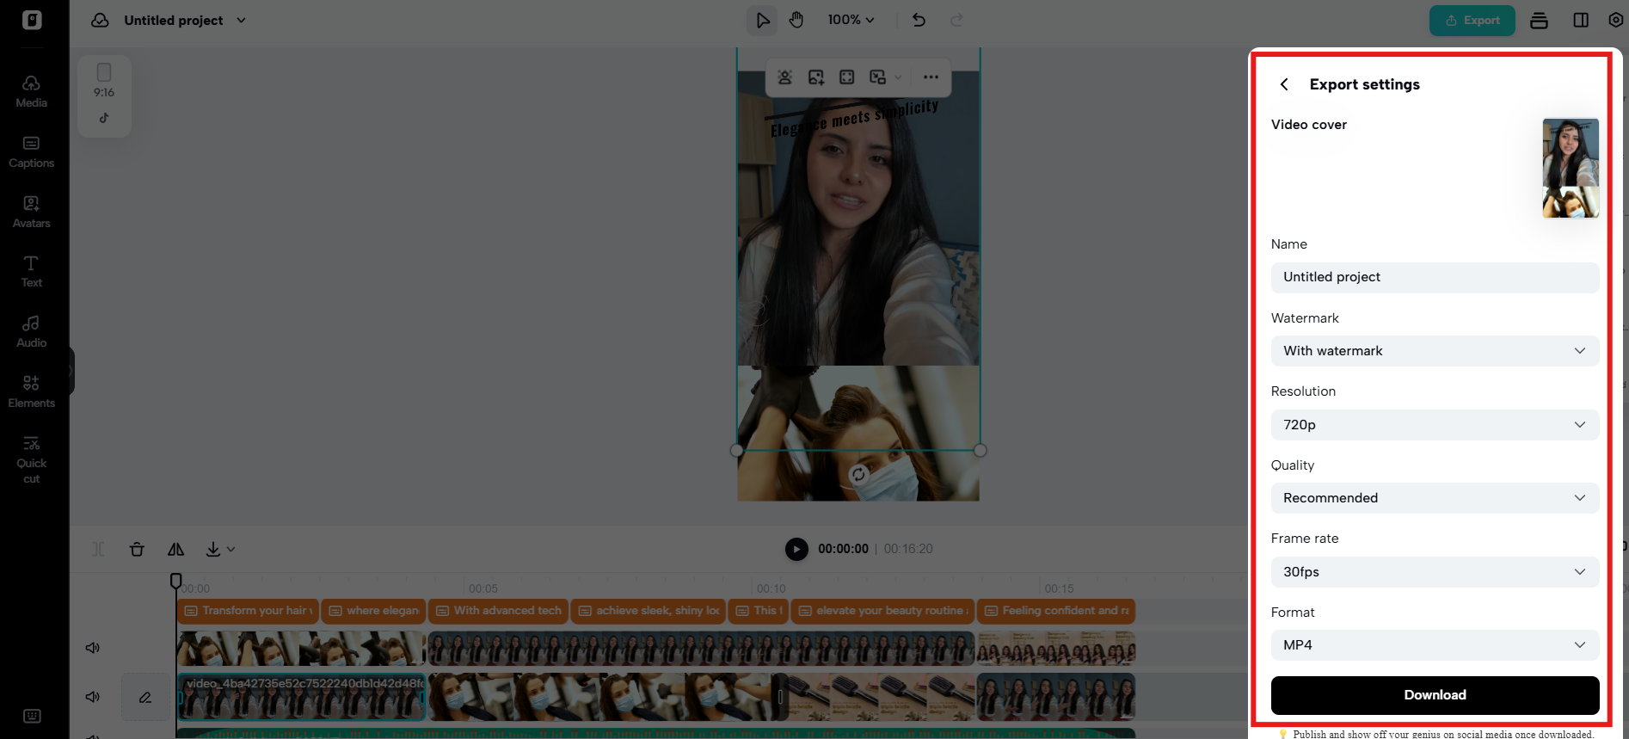Undo the last action
The image size is (1629, 739).
[919, 20]
